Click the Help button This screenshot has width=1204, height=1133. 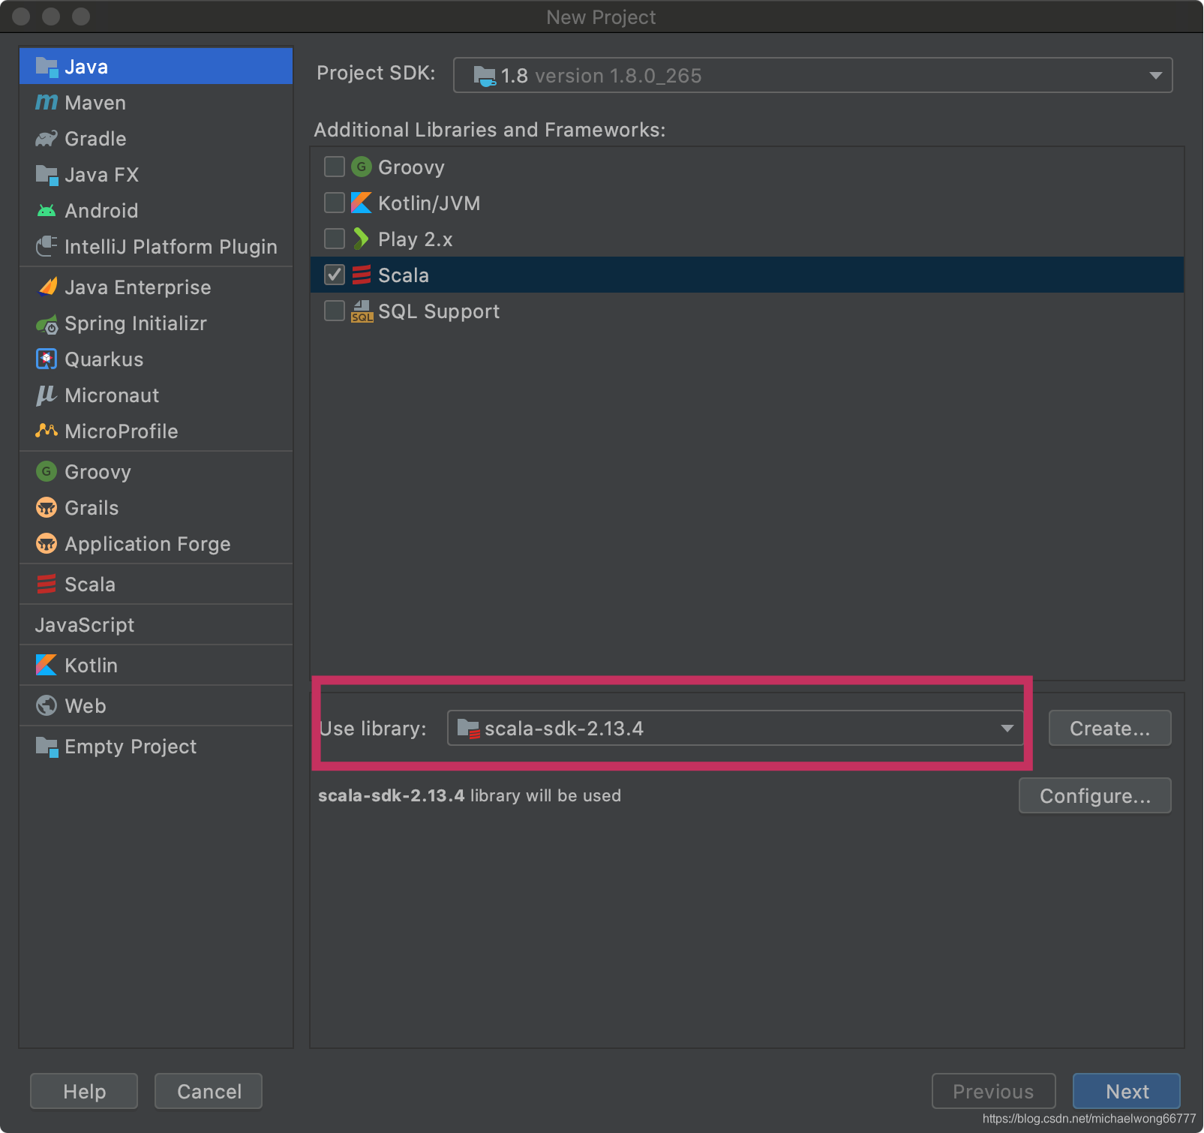[x=84, y=1091]
